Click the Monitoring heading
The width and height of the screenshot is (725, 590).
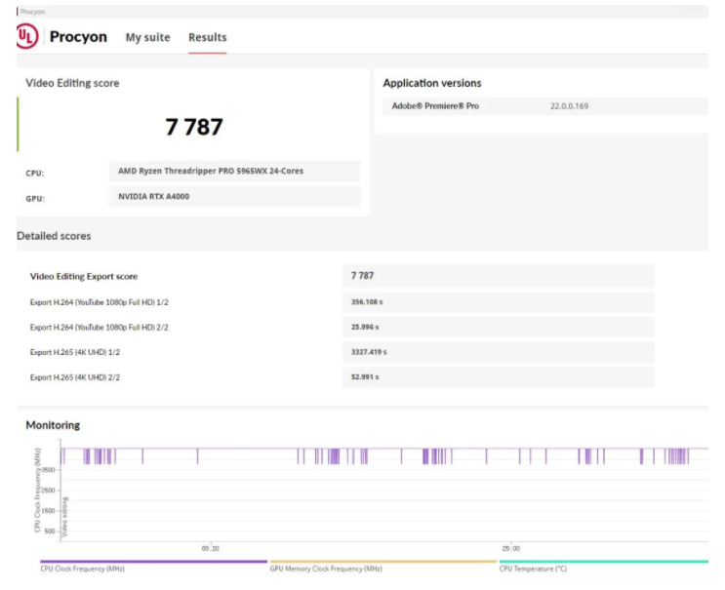pos(53,425)
